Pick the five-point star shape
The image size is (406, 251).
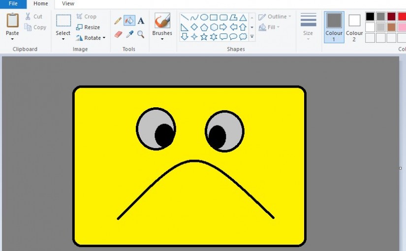[x=204, y=37]
